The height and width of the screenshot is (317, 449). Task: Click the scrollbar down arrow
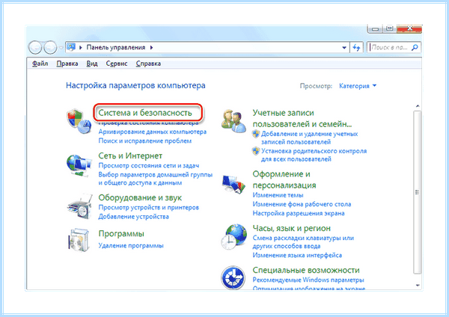point(418,286)
